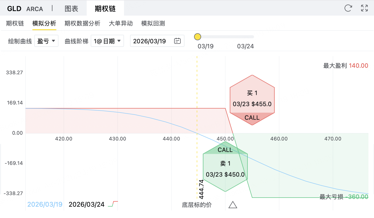This screenshot has width=374, height=218.
Task: Click the 03/24 slider end label
Action: [x=245, y=46]
